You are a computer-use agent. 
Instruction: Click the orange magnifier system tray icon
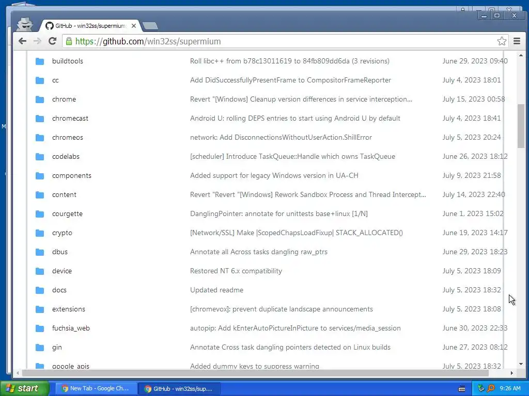coord(491,388)
